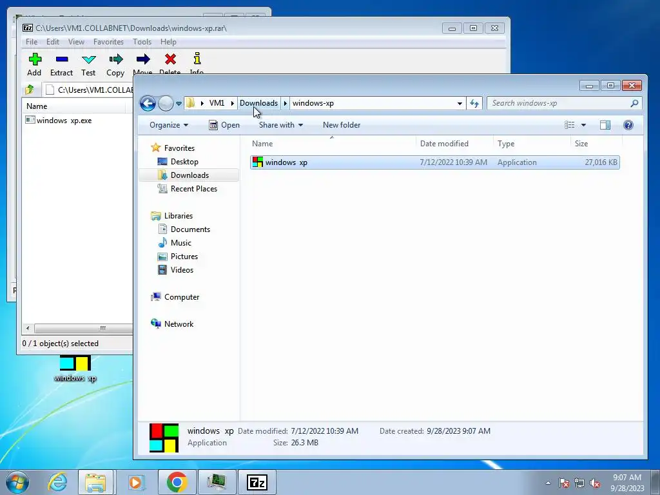
Task: Click the Copy icon in 7-Zip toolbar
Action: 115,64
